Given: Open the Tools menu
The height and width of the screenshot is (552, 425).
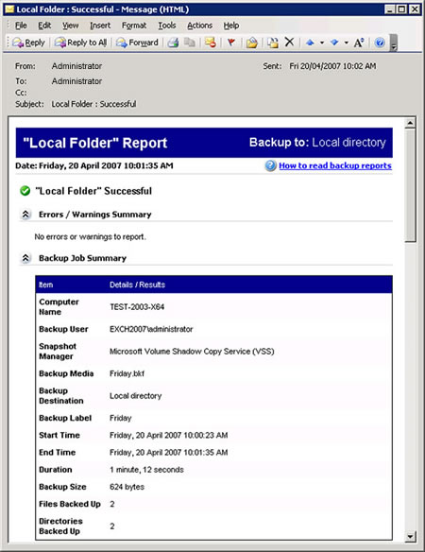Looking at the screenshot, I should 167,26.
